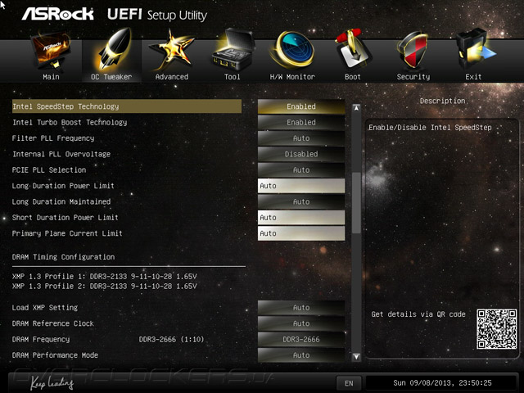Edit the Long Duration Power Limit field
Screen dimensions: 524x393
click(301, 186)
